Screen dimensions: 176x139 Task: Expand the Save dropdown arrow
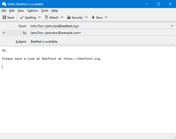(x=106, y=17)
